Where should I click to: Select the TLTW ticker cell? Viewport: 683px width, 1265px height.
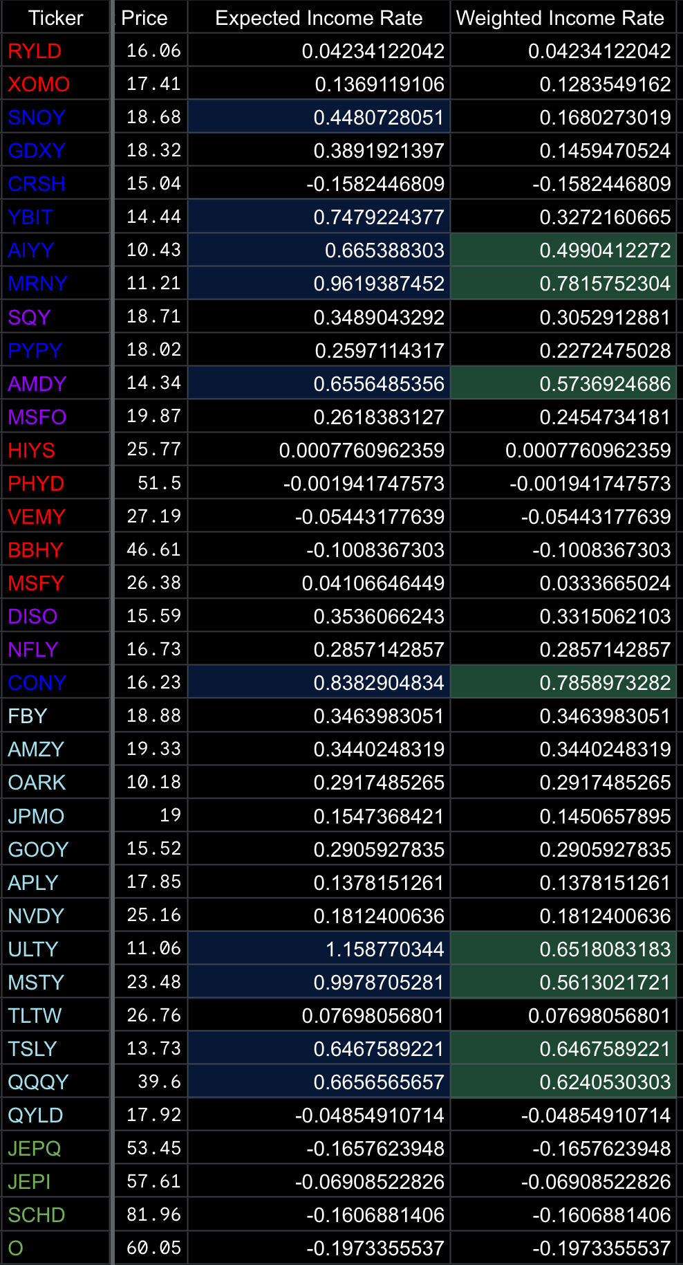pyautogui.click(x=55, y=1015)
